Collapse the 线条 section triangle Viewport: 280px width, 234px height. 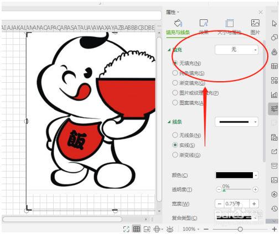click(169, 122)
